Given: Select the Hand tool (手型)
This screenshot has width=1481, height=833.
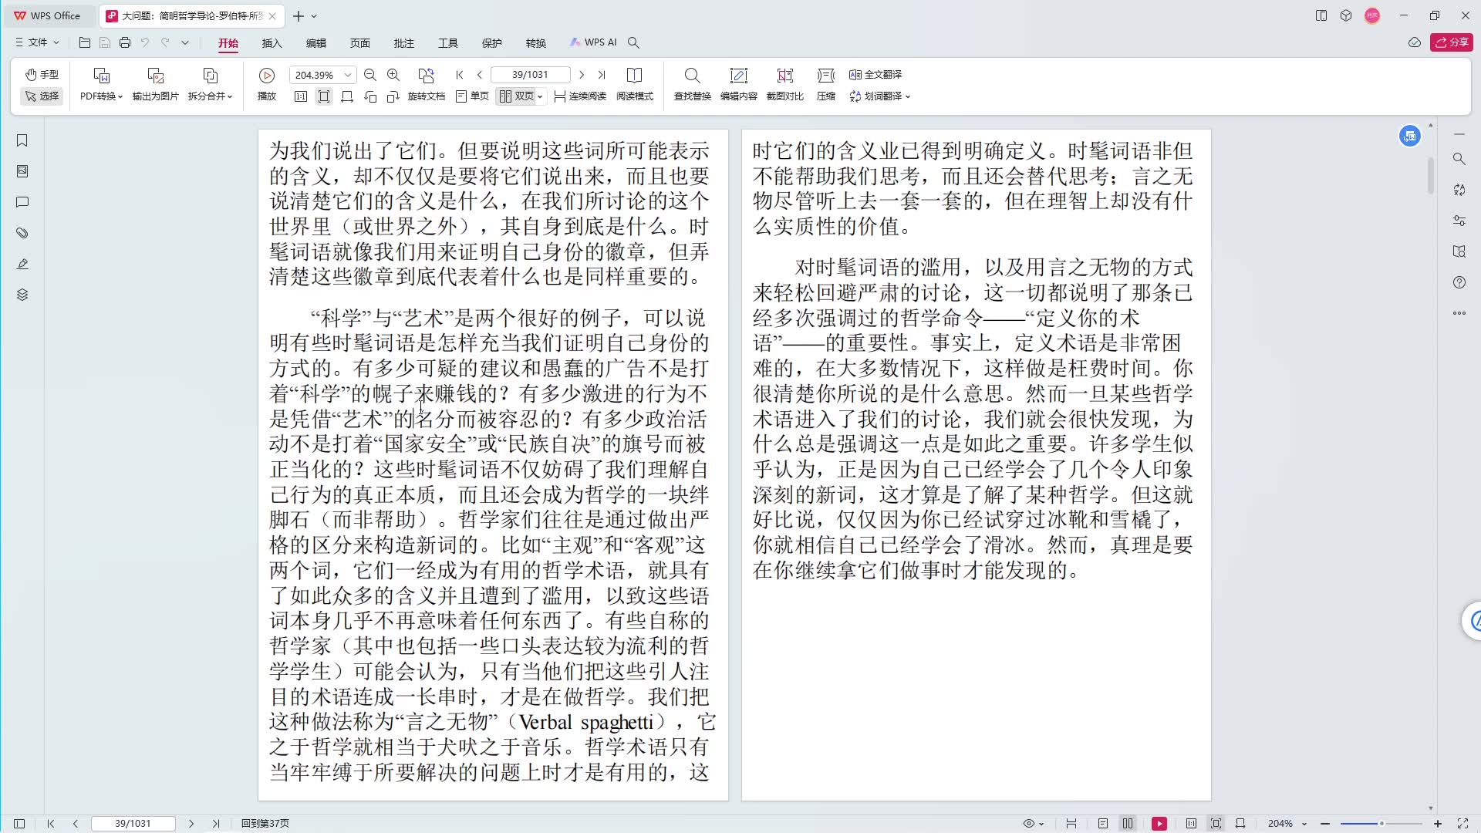Looking at the screenshot, I should 42,74.
